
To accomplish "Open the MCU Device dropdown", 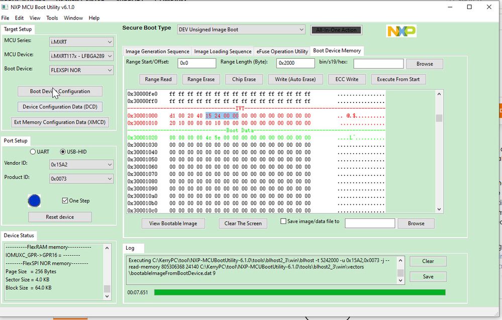I will click(81, 56).
